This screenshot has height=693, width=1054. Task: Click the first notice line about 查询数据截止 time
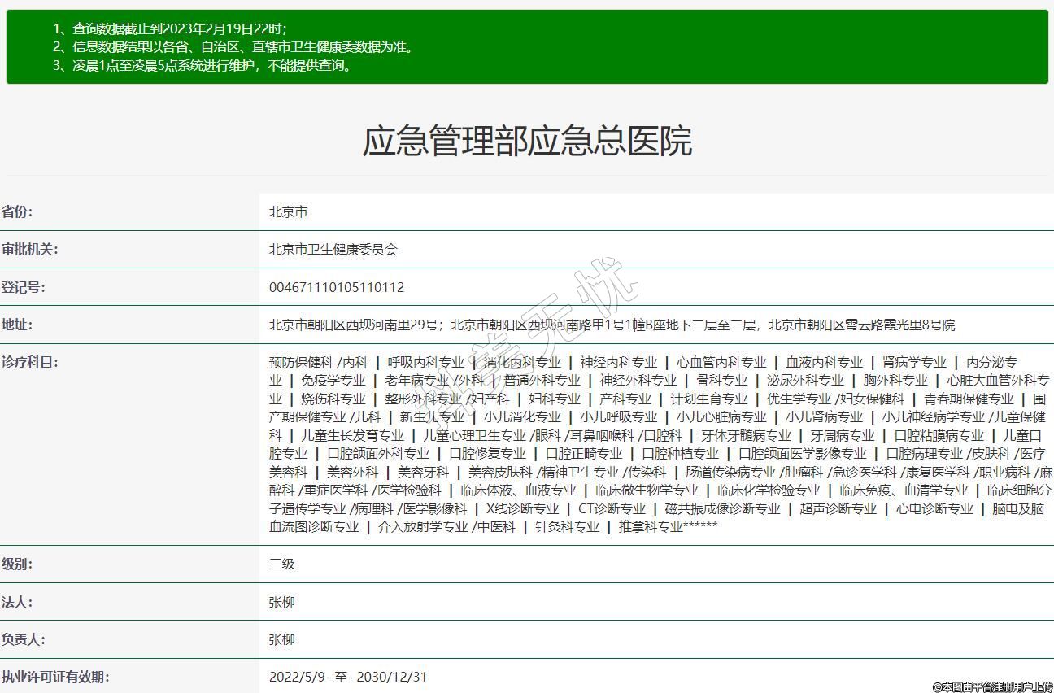169,28
